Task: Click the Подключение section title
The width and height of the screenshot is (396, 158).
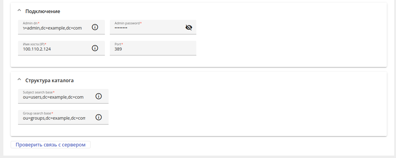Action: [43, 11]
